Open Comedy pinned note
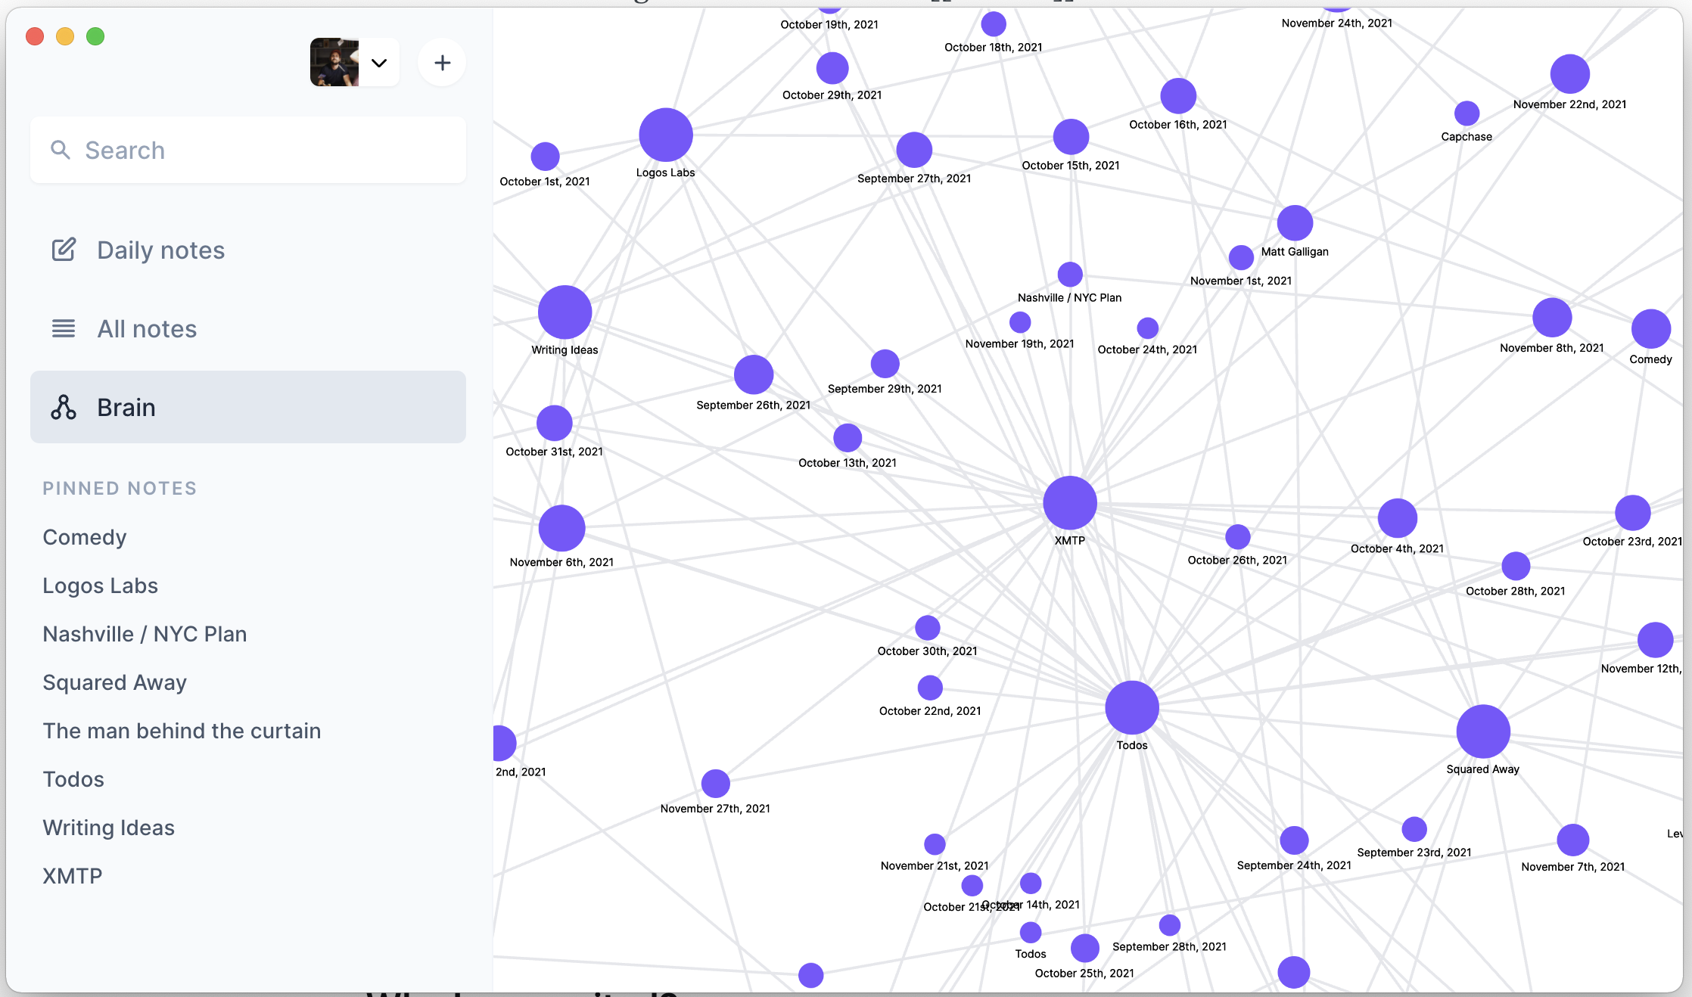Viewport: 1692px width, 997px height. 83,536
